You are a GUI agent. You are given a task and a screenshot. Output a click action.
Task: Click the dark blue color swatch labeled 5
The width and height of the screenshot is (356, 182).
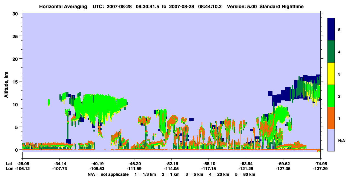331,29
